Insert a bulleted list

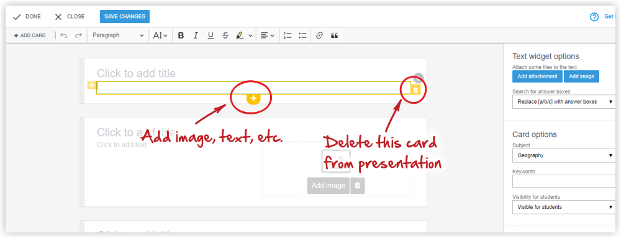[x=302, y=35]
